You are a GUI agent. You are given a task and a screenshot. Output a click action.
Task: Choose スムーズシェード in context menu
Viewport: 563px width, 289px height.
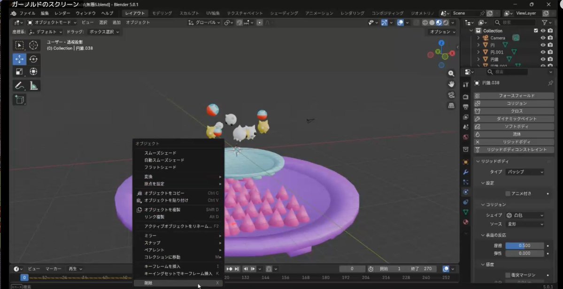178,153
